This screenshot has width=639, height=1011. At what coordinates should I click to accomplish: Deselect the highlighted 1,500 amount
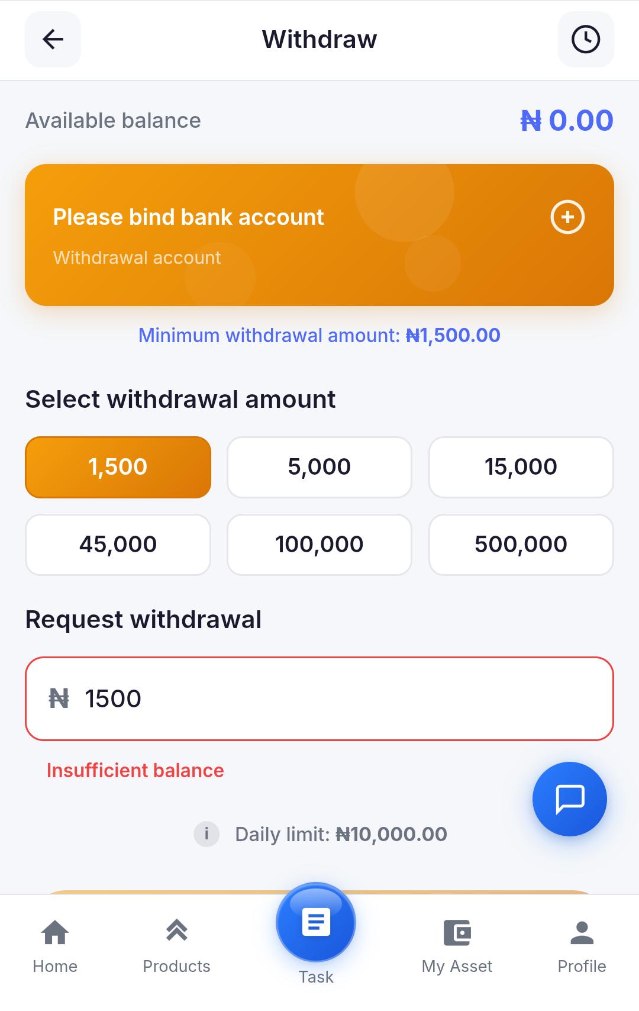117,467
